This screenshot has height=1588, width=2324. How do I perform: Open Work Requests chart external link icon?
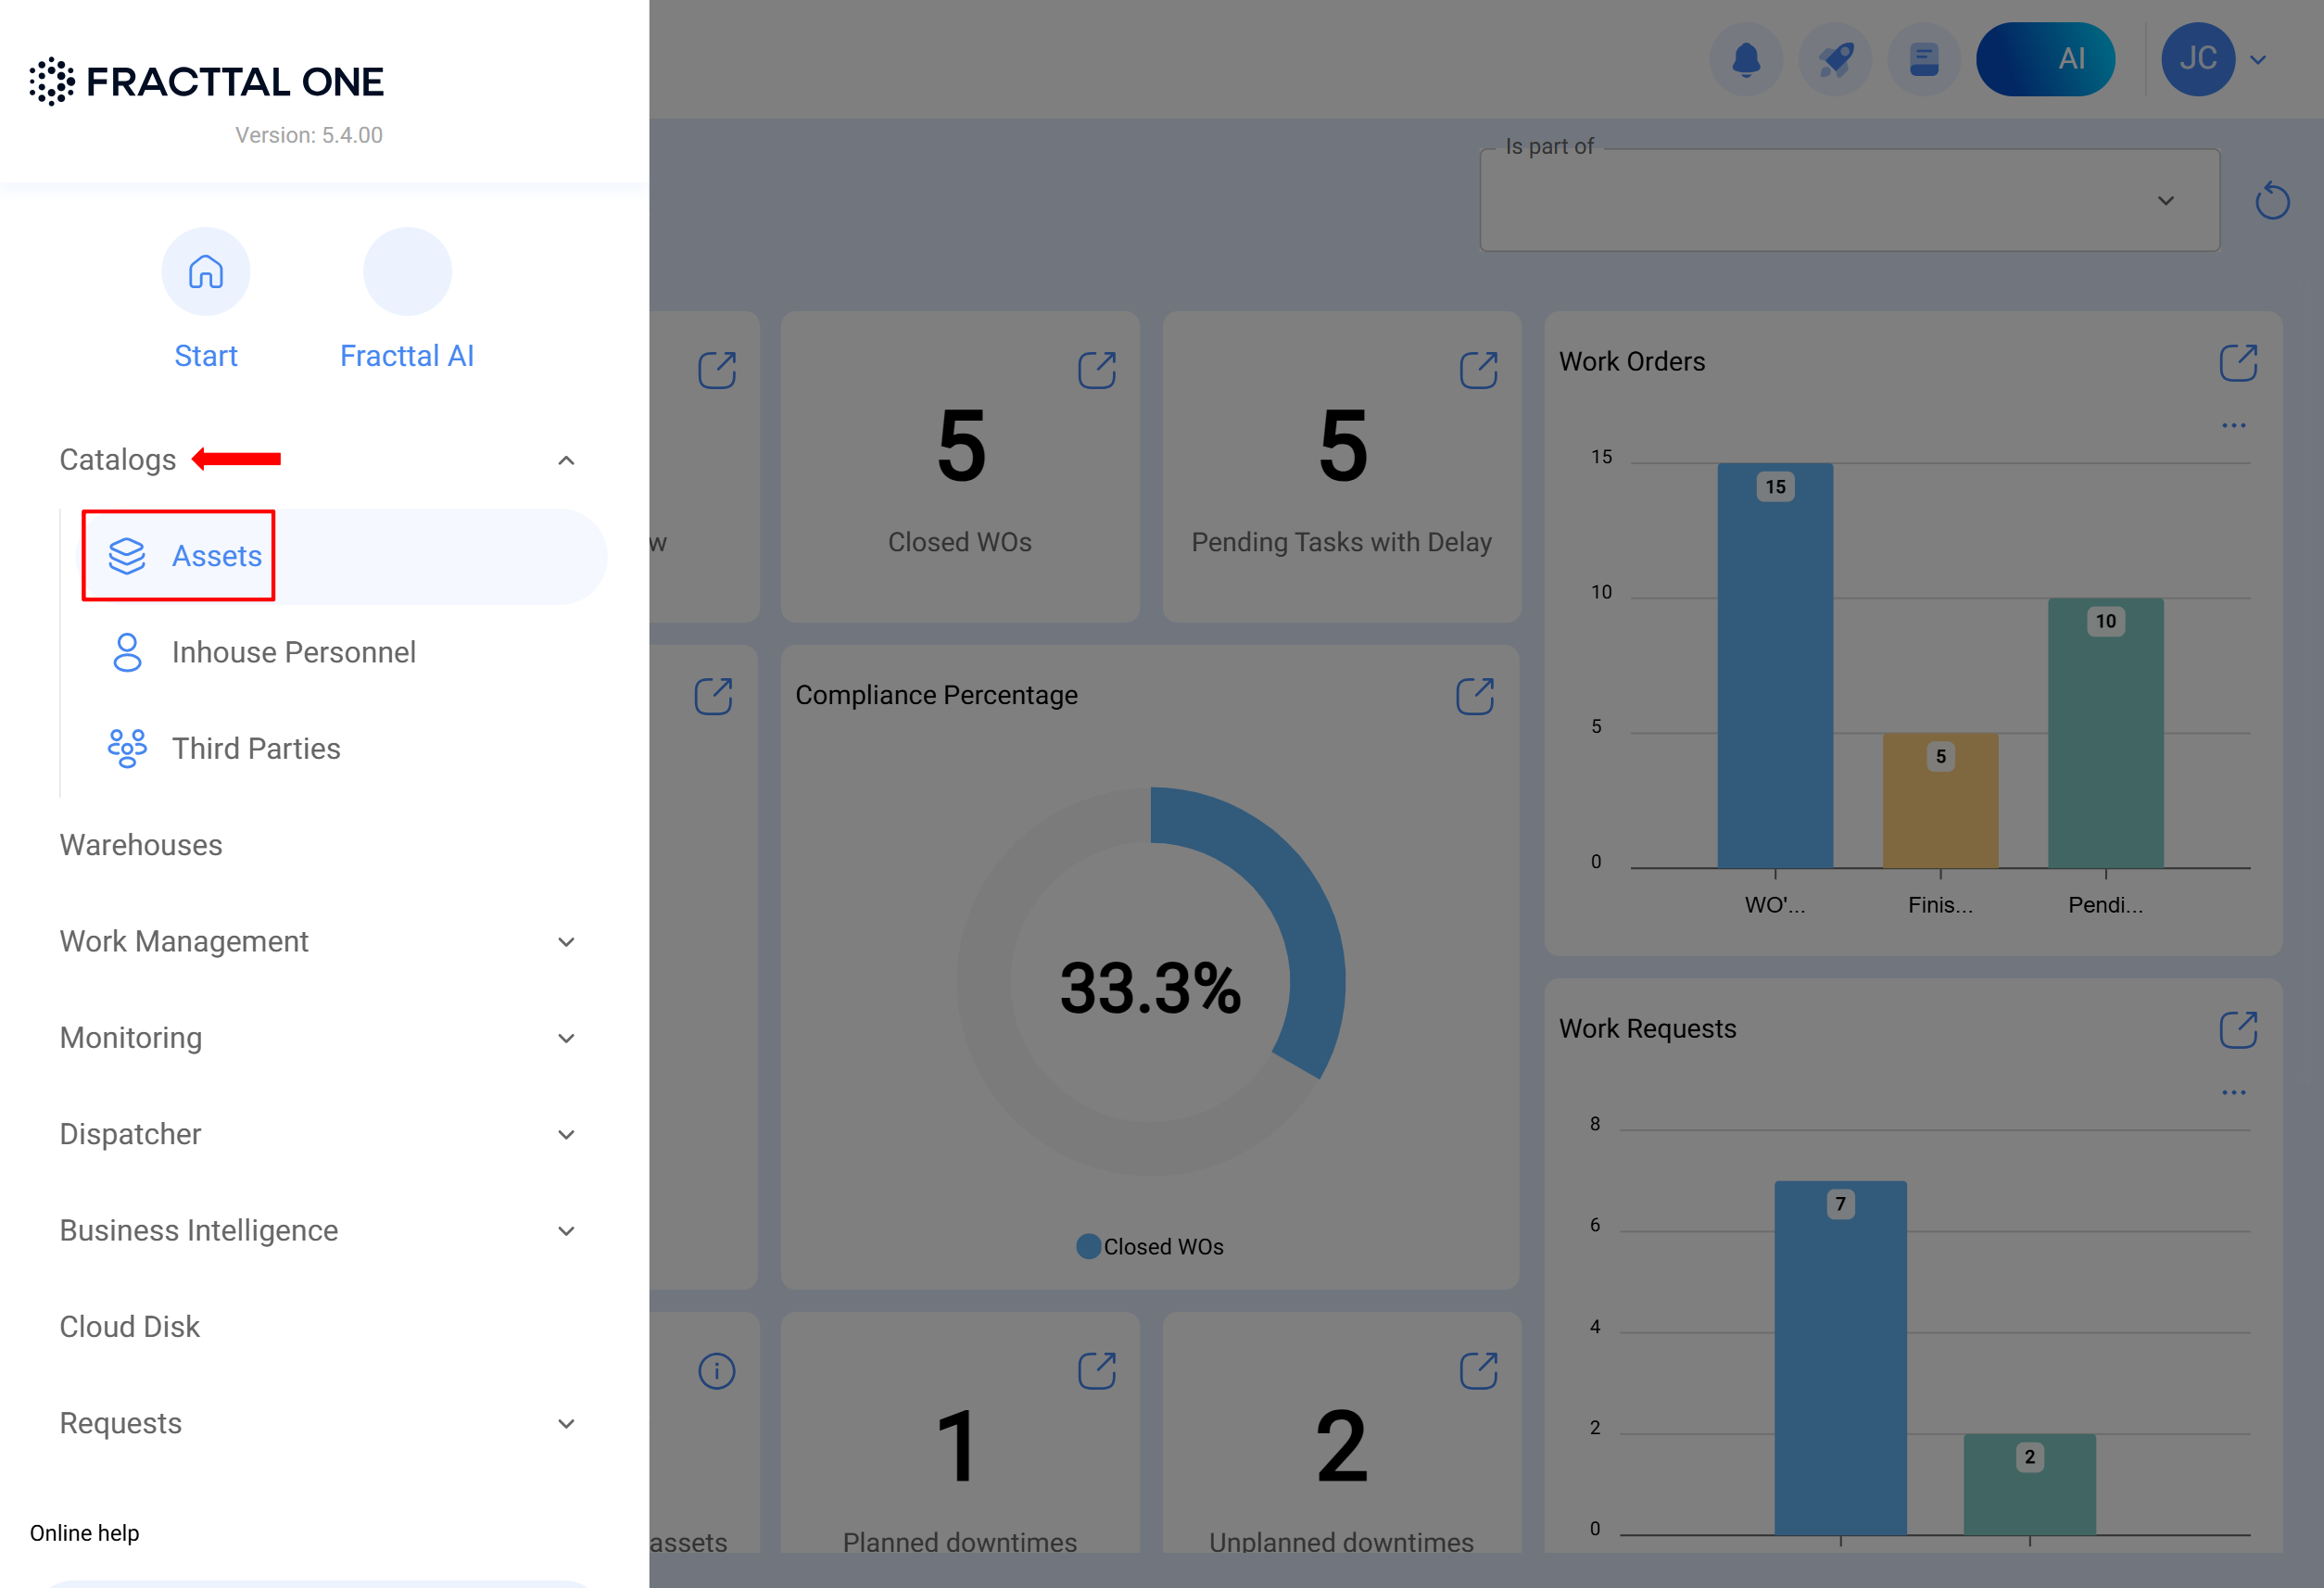point(2238,1029)
